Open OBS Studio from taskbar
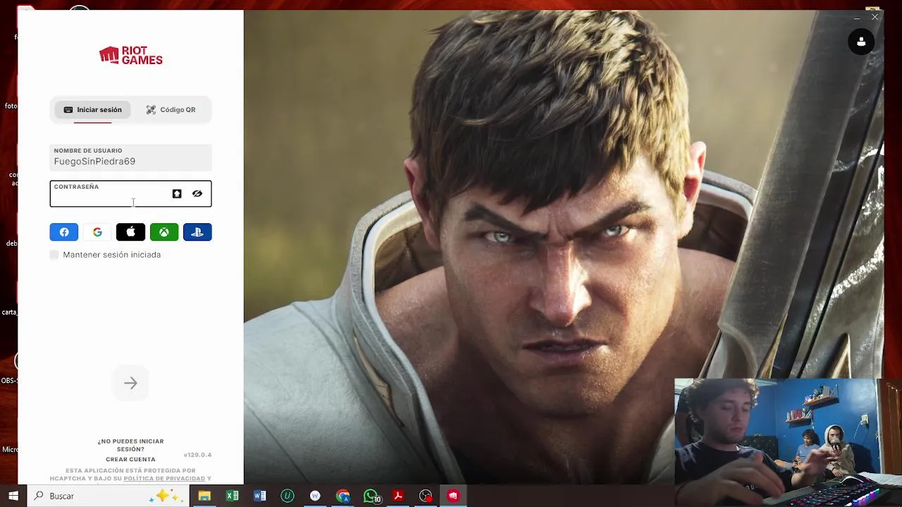Image resolution: width=902 pixels, height=507 pixels. [426, 496]
